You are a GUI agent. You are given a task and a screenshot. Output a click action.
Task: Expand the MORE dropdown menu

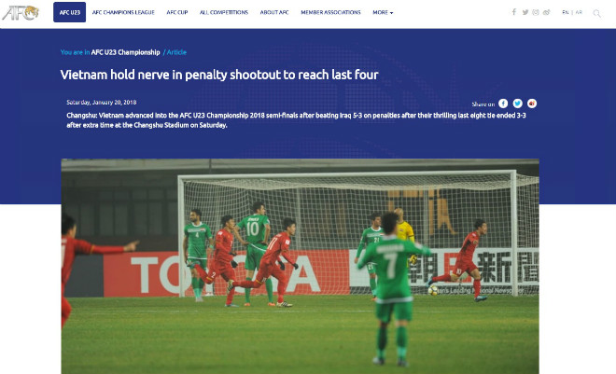(x=383, y=12)
